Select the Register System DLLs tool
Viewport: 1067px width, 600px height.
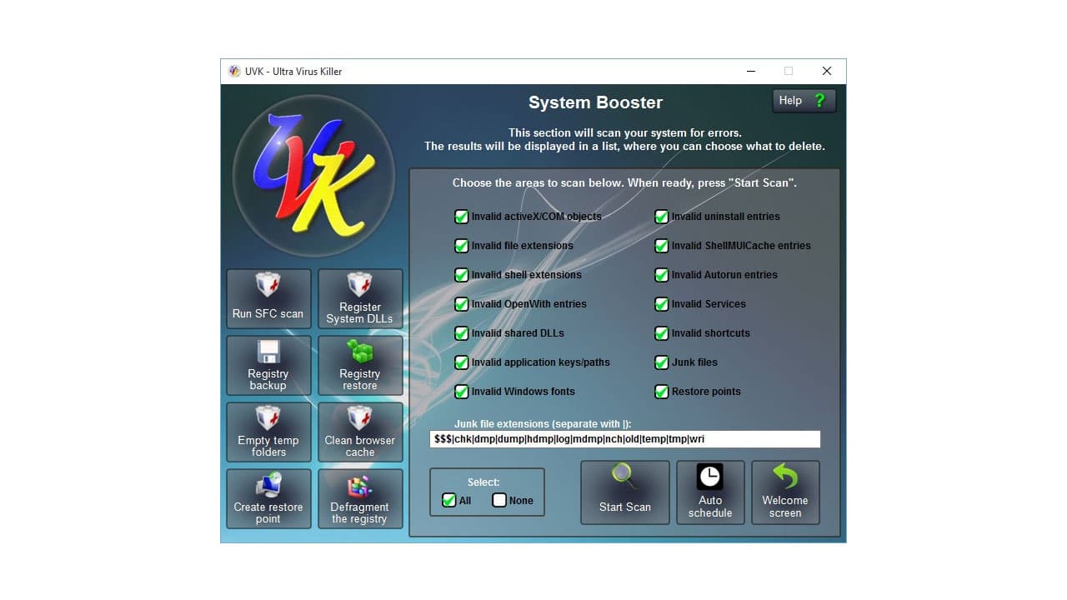360,298
